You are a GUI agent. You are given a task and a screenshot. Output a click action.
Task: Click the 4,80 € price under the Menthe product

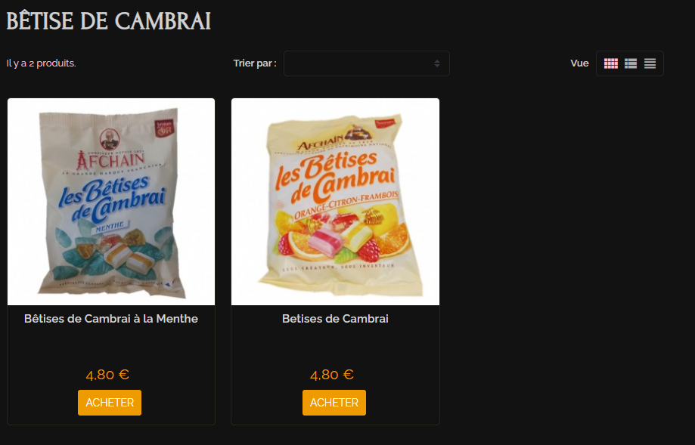coord(107,375)
